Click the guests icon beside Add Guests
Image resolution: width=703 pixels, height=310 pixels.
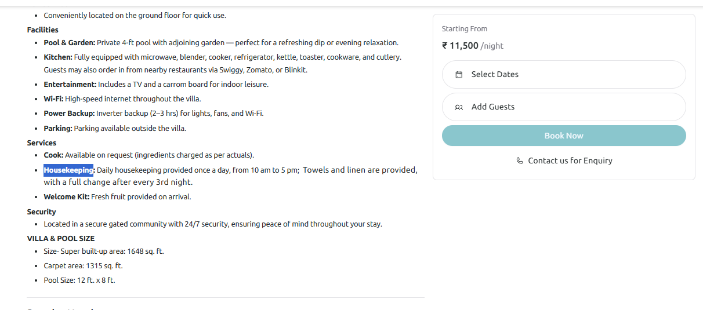[459, 107]
